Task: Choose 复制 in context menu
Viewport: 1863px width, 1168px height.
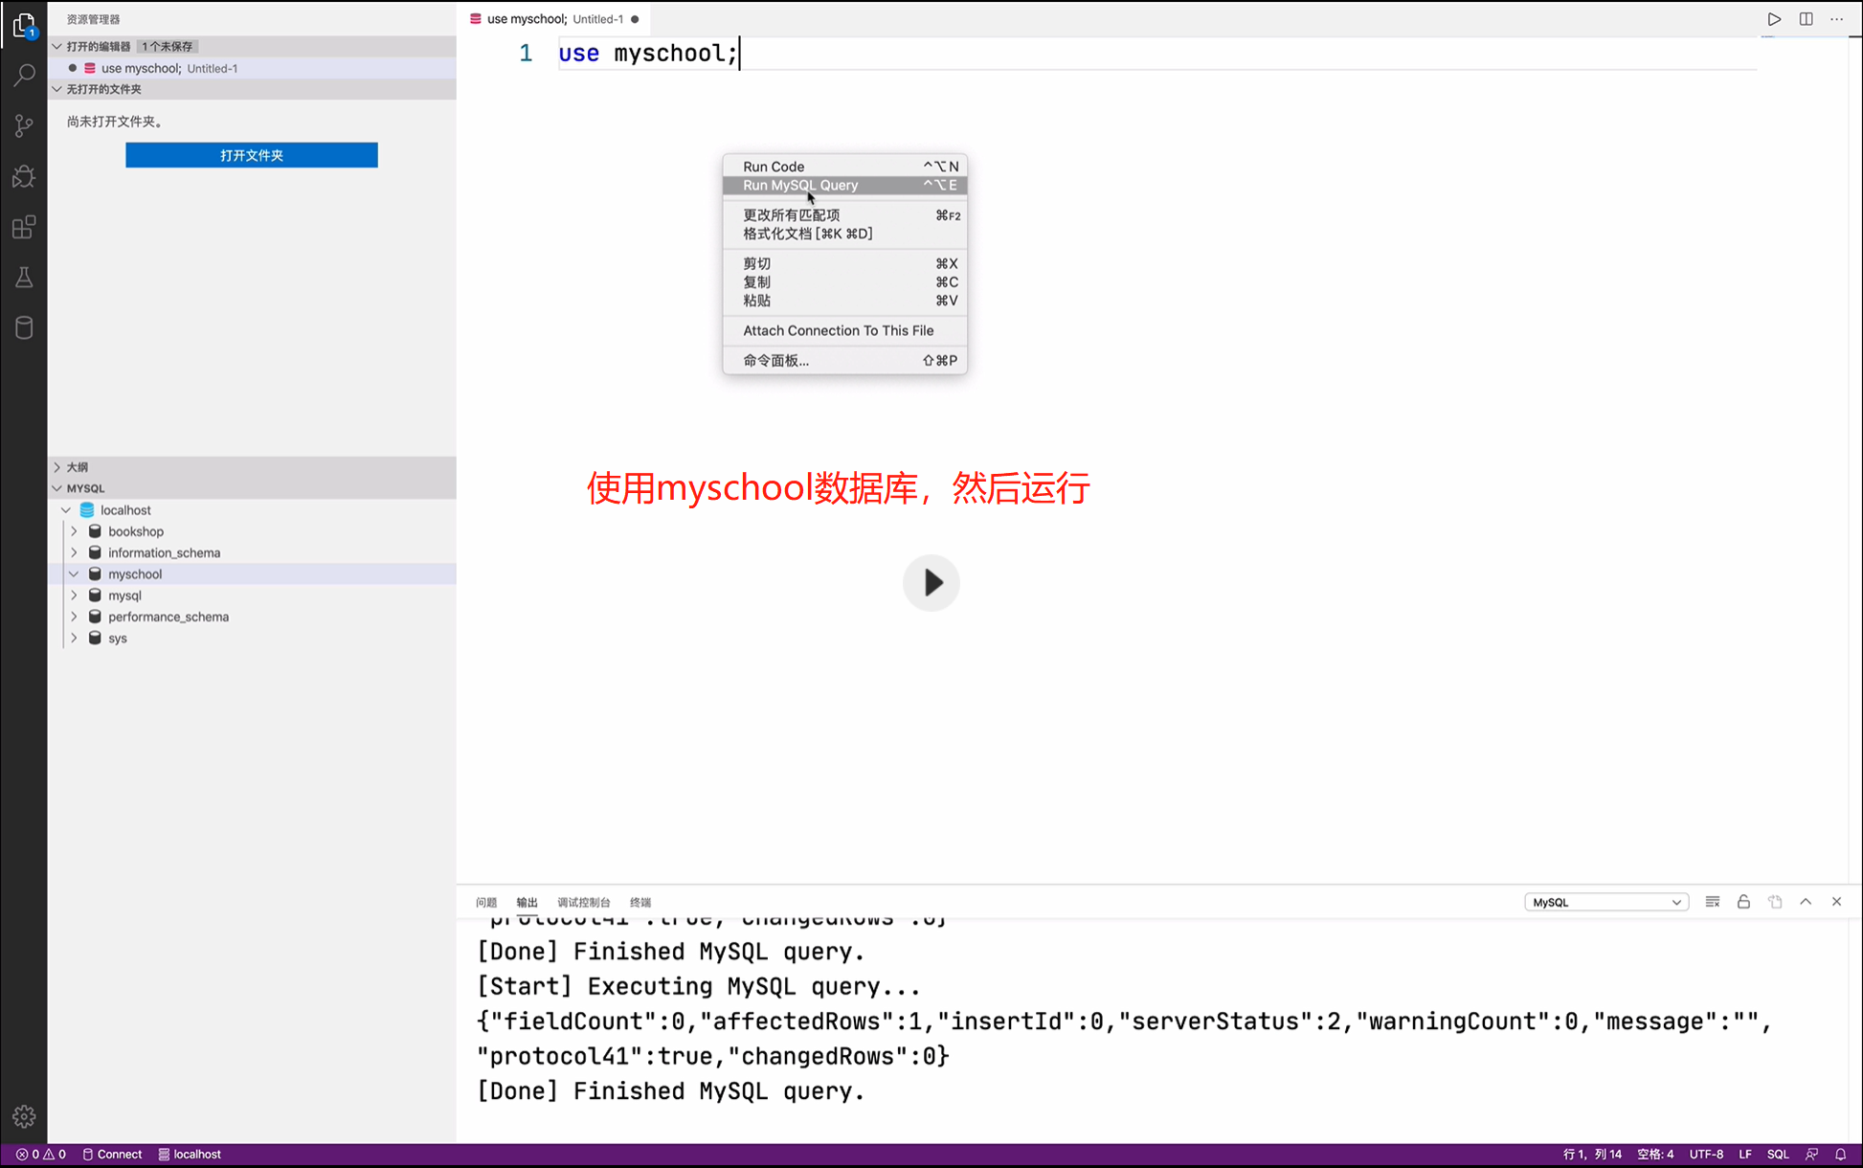Action: (845, 282)
